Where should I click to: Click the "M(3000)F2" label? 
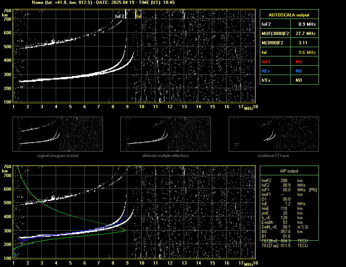click(x=272, y=43)
